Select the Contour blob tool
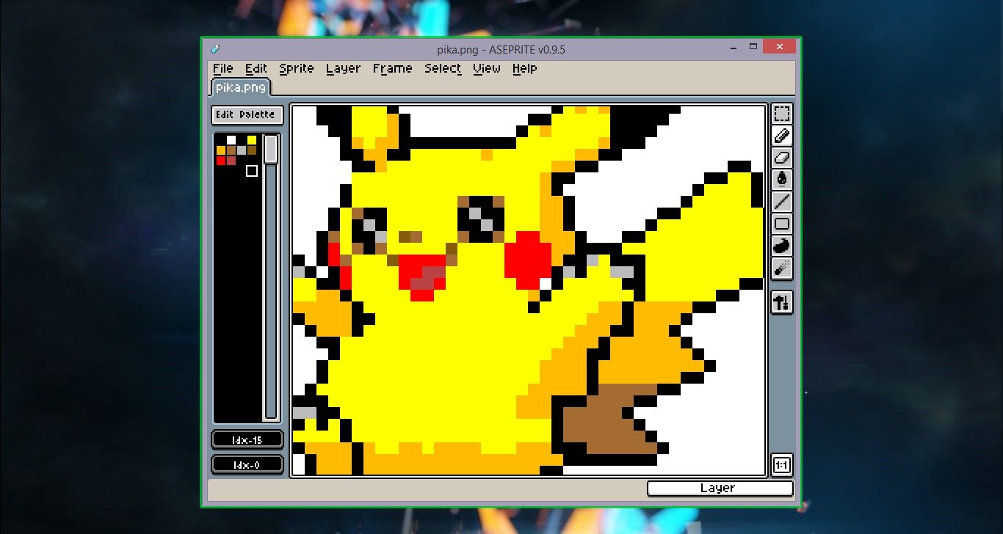Viewport: 1003px width, 534px height. tap(782, 246)
